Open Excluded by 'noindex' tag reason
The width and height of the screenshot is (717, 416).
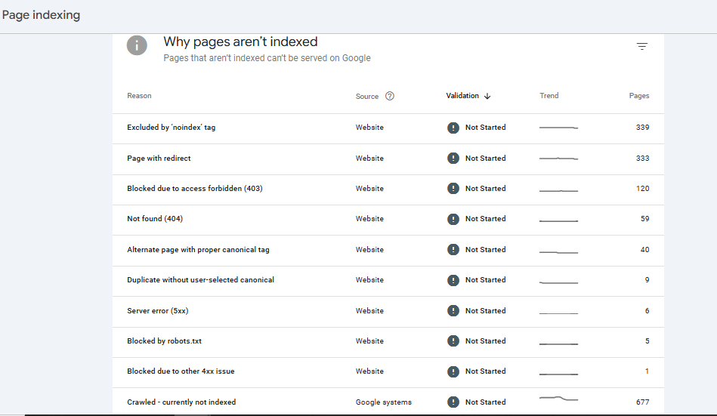[171, 128]
